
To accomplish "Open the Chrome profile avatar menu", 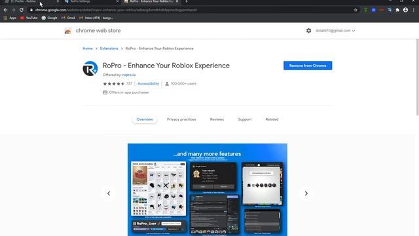I will coord(406,10).
